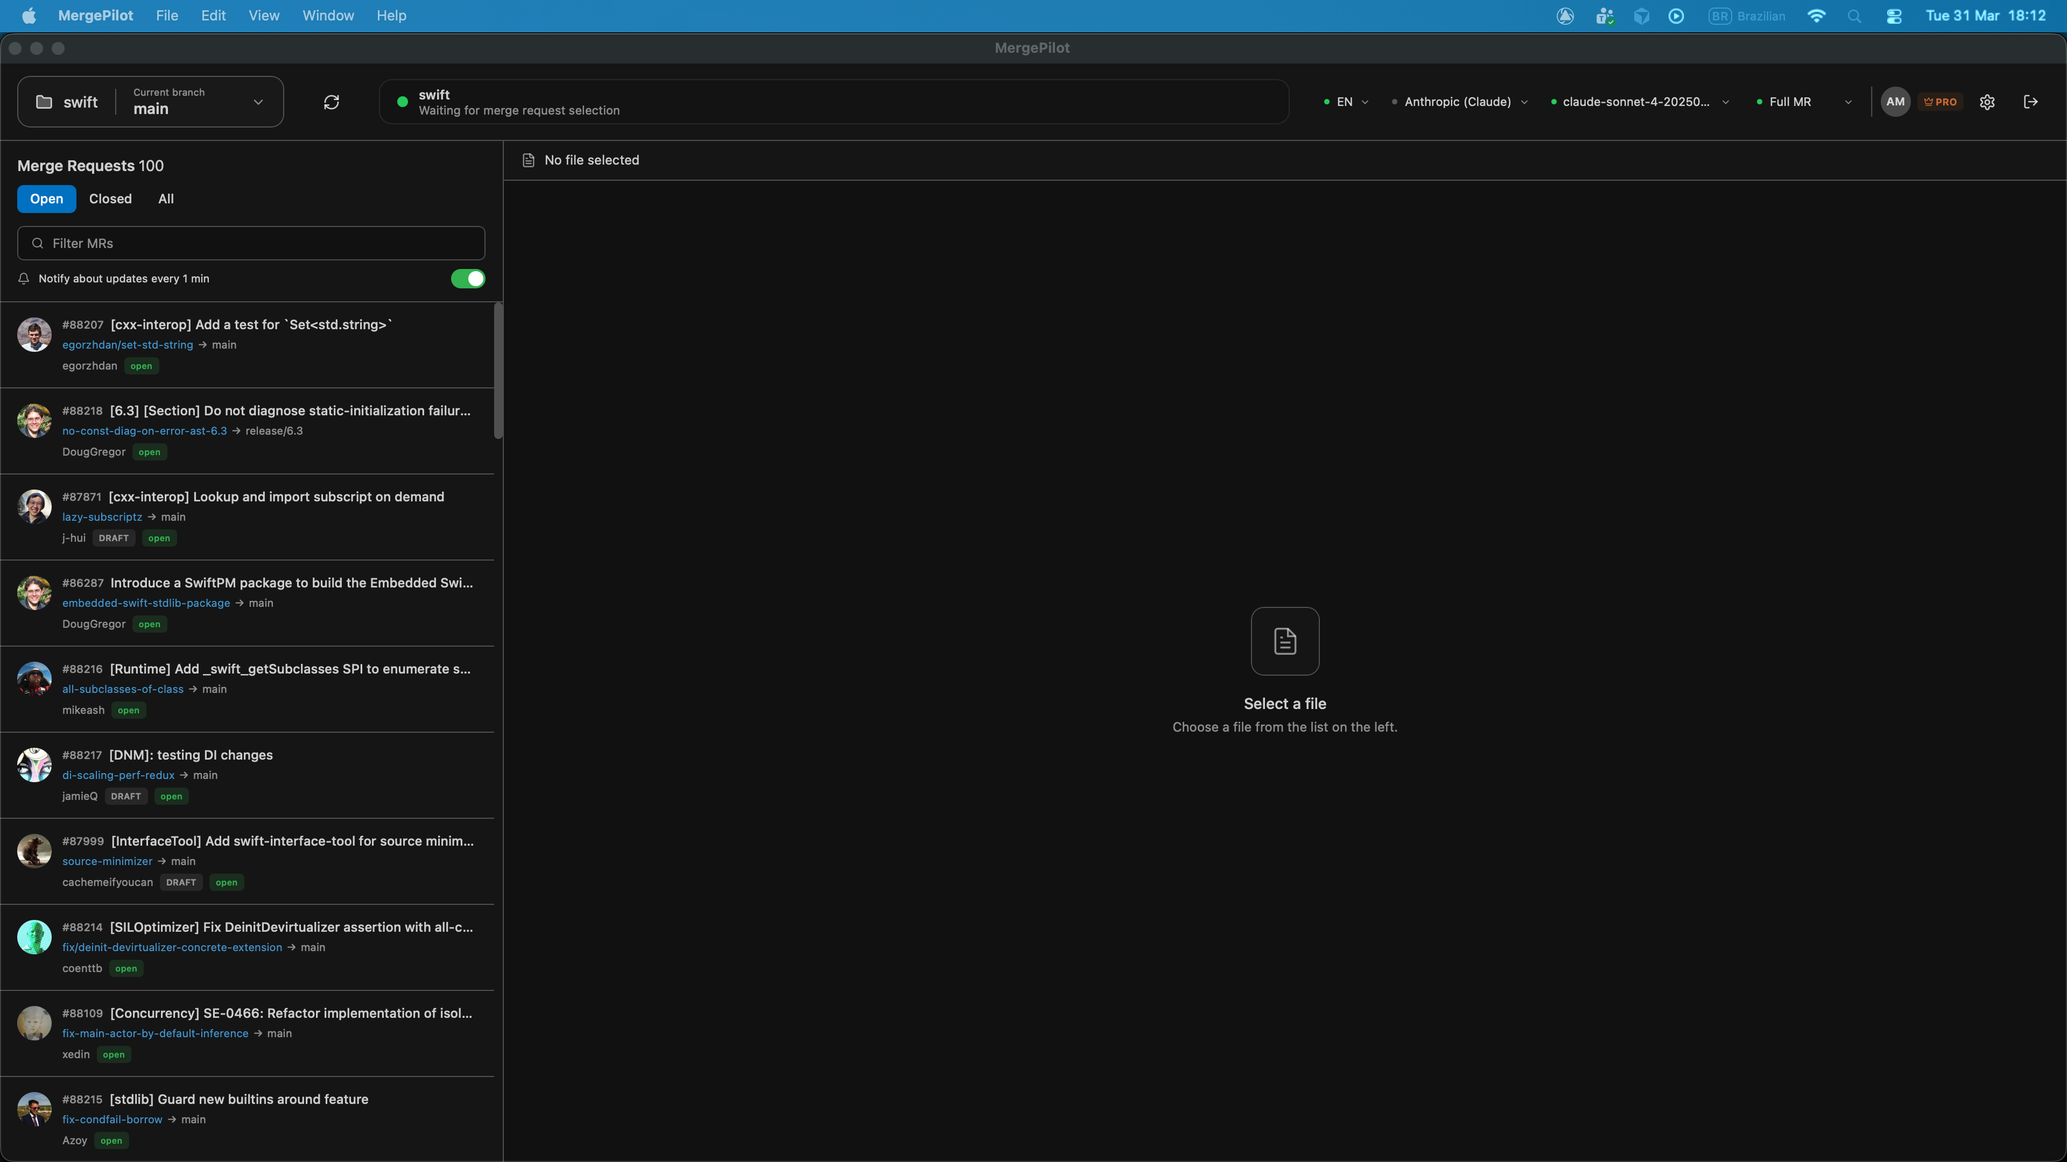The image size is (2067, 1162).
Task: Switch to the Closed merge requests filter
Action: click(x=110, y=198)
